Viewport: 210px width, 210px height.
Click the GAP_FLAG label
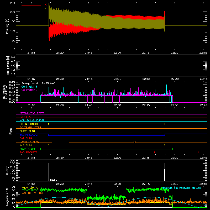pos(26,117)
